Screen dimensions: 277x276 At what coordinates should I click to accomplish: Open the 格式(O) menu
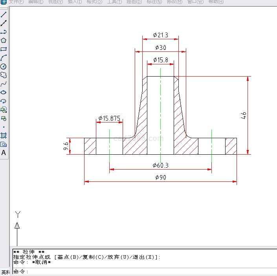(x=94, y=2)
